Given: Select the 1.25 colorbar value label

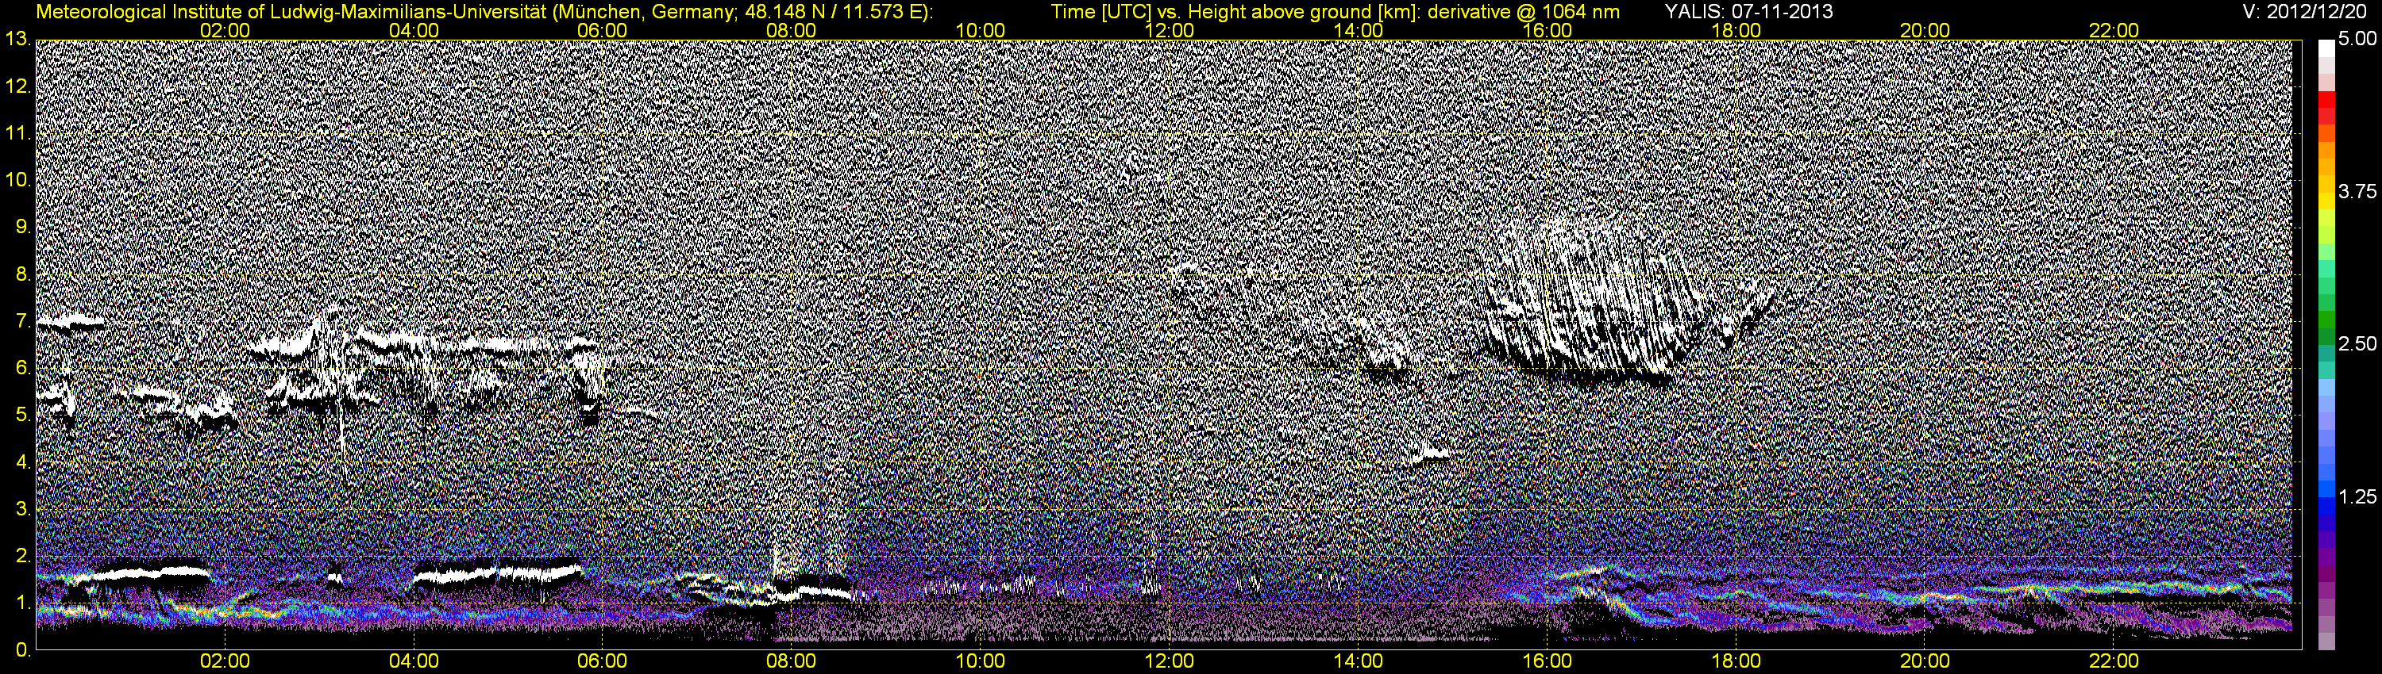Looking at the screenshot, I should pyautogui.click(x=2357, y=496).
